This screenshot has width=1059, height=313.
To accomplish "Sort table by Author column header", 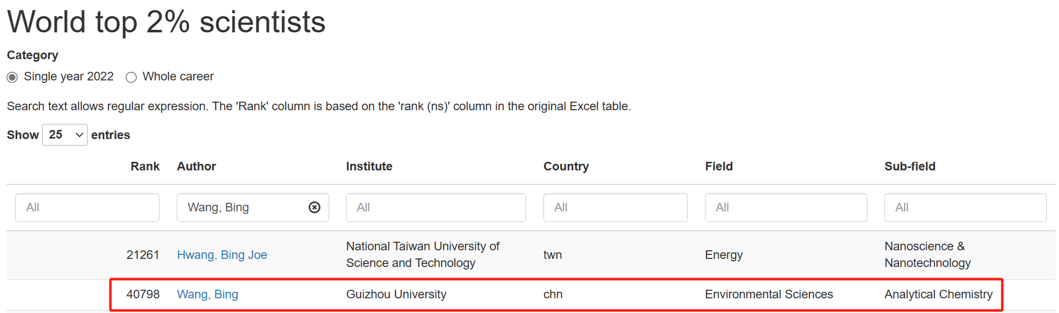I will (x=197, y=166).
